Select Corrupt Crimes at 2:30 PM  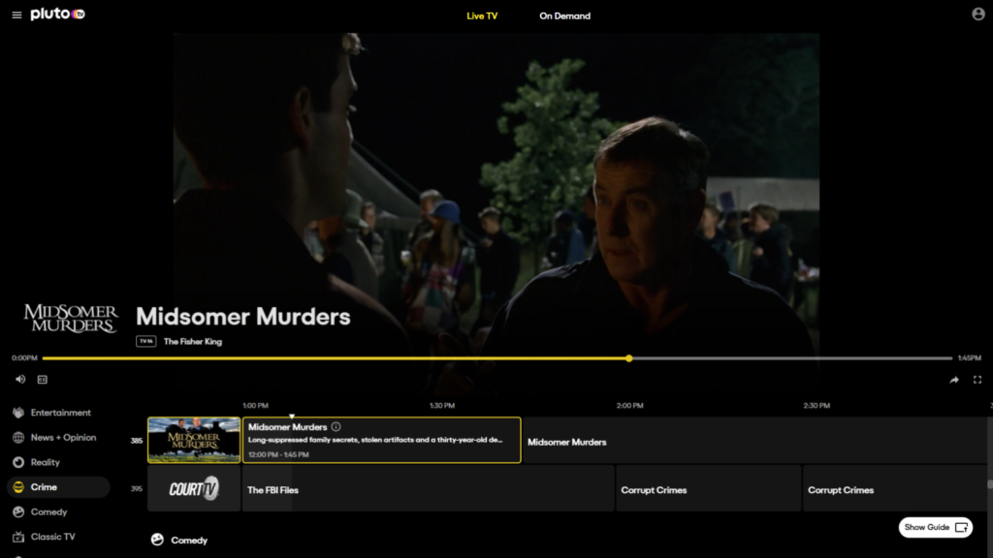(x=894, y=488)
